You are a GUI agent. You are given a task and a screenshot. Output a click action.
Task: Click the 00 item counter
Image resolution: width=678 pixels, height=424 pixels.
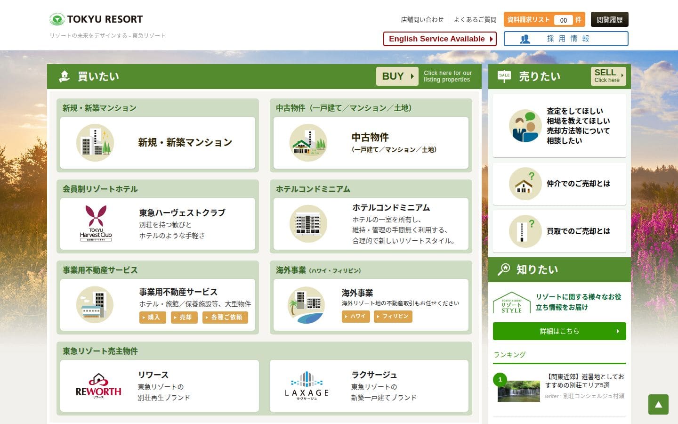click(x=564, y=20)
